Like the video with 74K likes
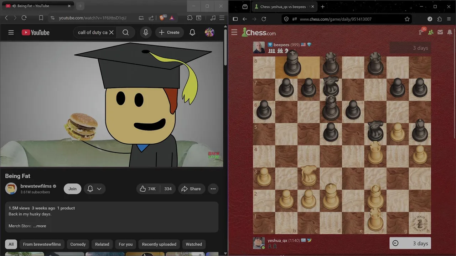The image size is (456, 256). click(x=148, y=189)
